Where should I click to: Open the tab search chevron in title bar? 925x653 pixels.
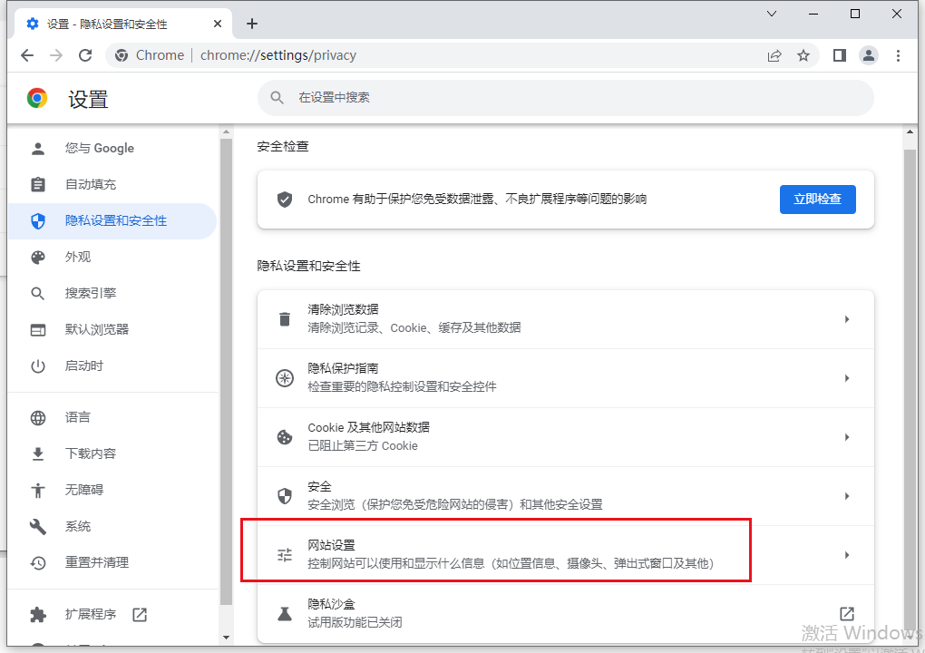pyautogui.click(x=771, y=14)
